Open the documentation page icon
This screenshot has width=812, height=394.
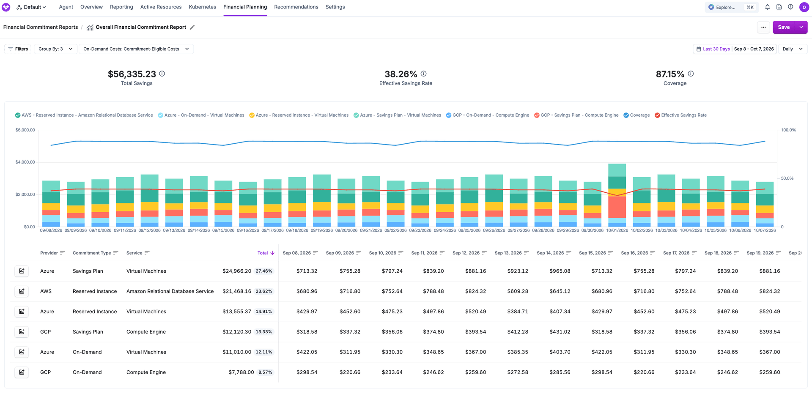tap(779, 7)
